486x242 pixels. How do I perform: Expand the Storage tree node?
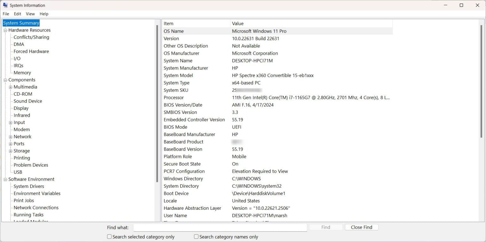(x=10, y=151)
